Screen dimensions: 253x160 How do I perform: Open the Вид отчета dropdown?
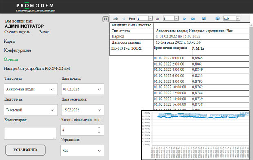click(31, 110)
